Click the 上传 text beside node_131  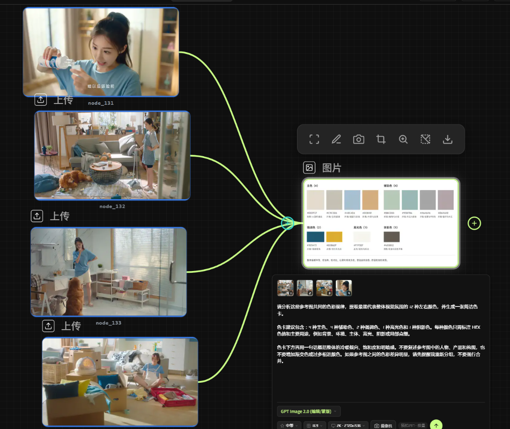pyautogui.click(x=63, y=100)
